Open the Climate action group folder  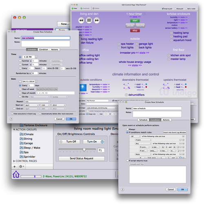point(22,134)
